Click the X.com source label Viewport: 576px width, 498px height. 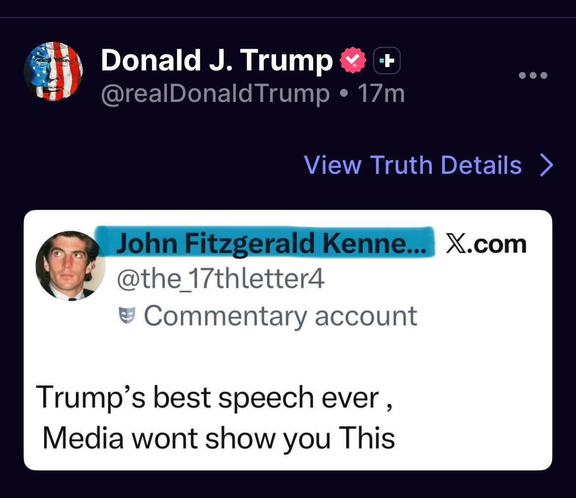[485, 244]
